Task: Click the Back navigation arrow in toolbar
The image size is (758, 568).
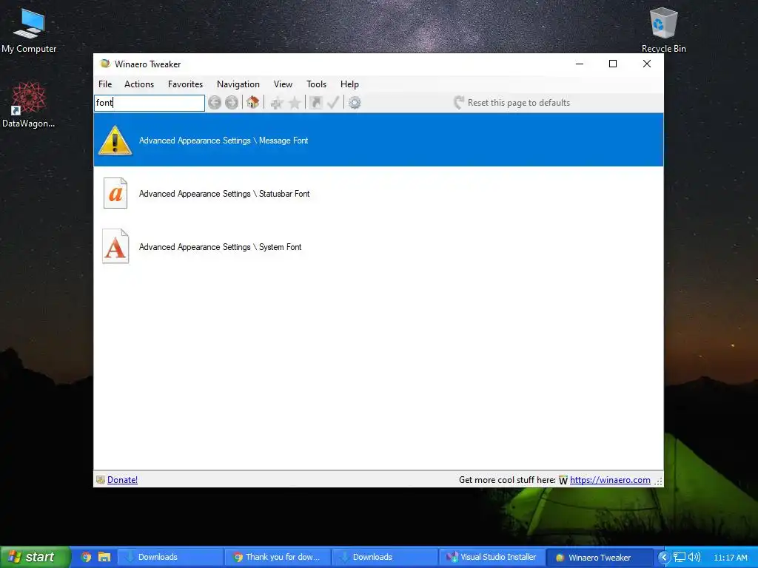Action: coord(215,102)
